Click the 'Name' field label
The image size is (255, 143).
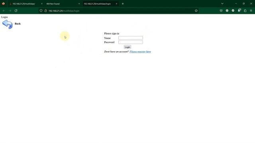tap(107, 38)
